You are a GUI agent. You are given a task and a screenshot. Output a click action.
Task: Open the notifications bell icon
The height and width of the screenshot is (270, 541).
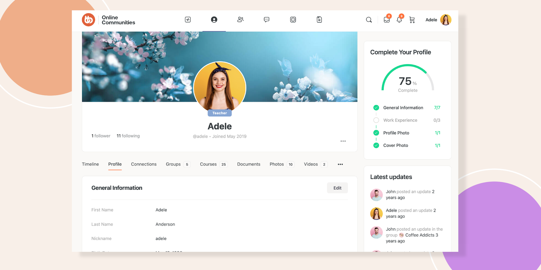coord(399,20)
